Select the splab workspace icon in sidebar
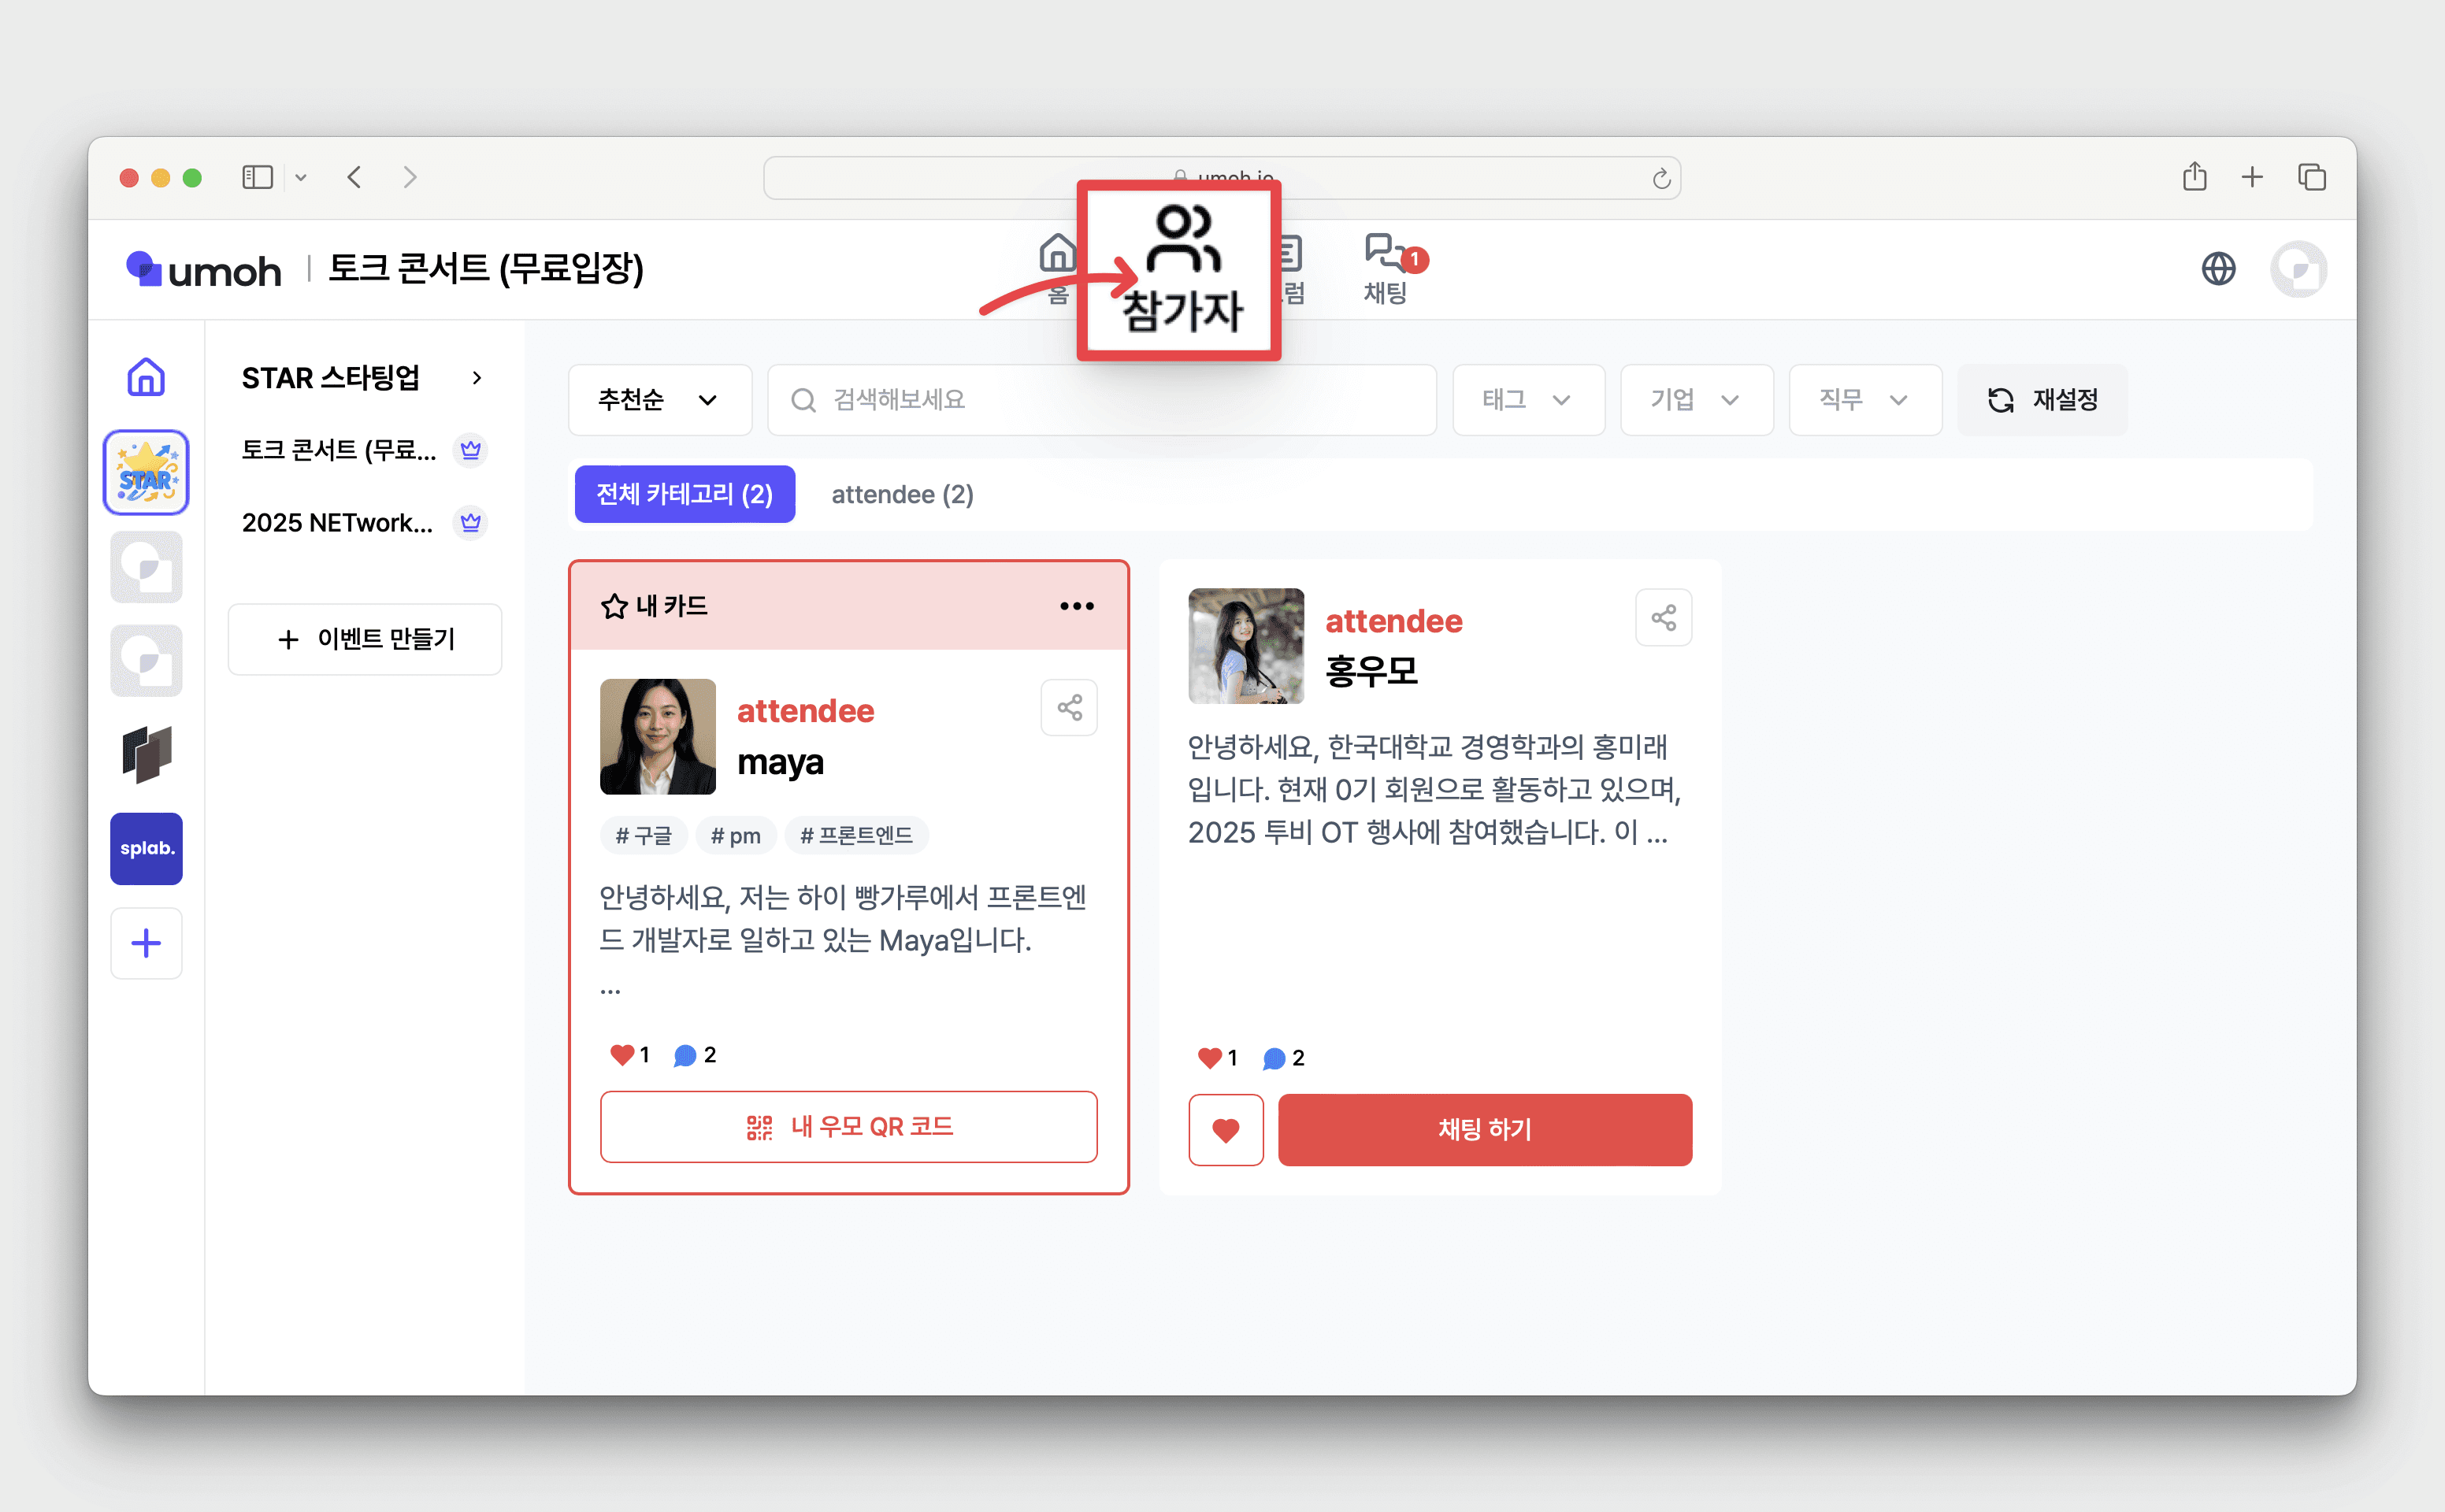The width and height of the screenshot is (2445, 1512). click(x=146, y=848)
